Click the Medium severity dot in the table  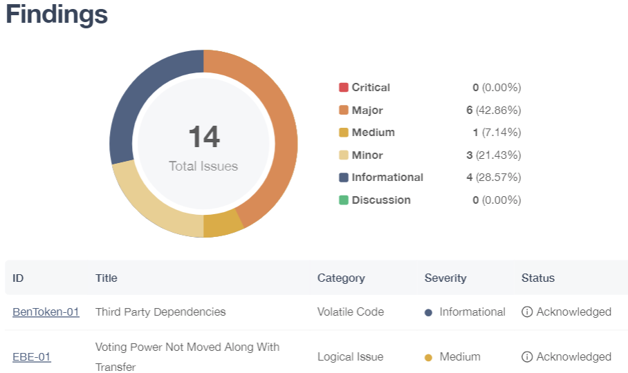pos(428,357)
